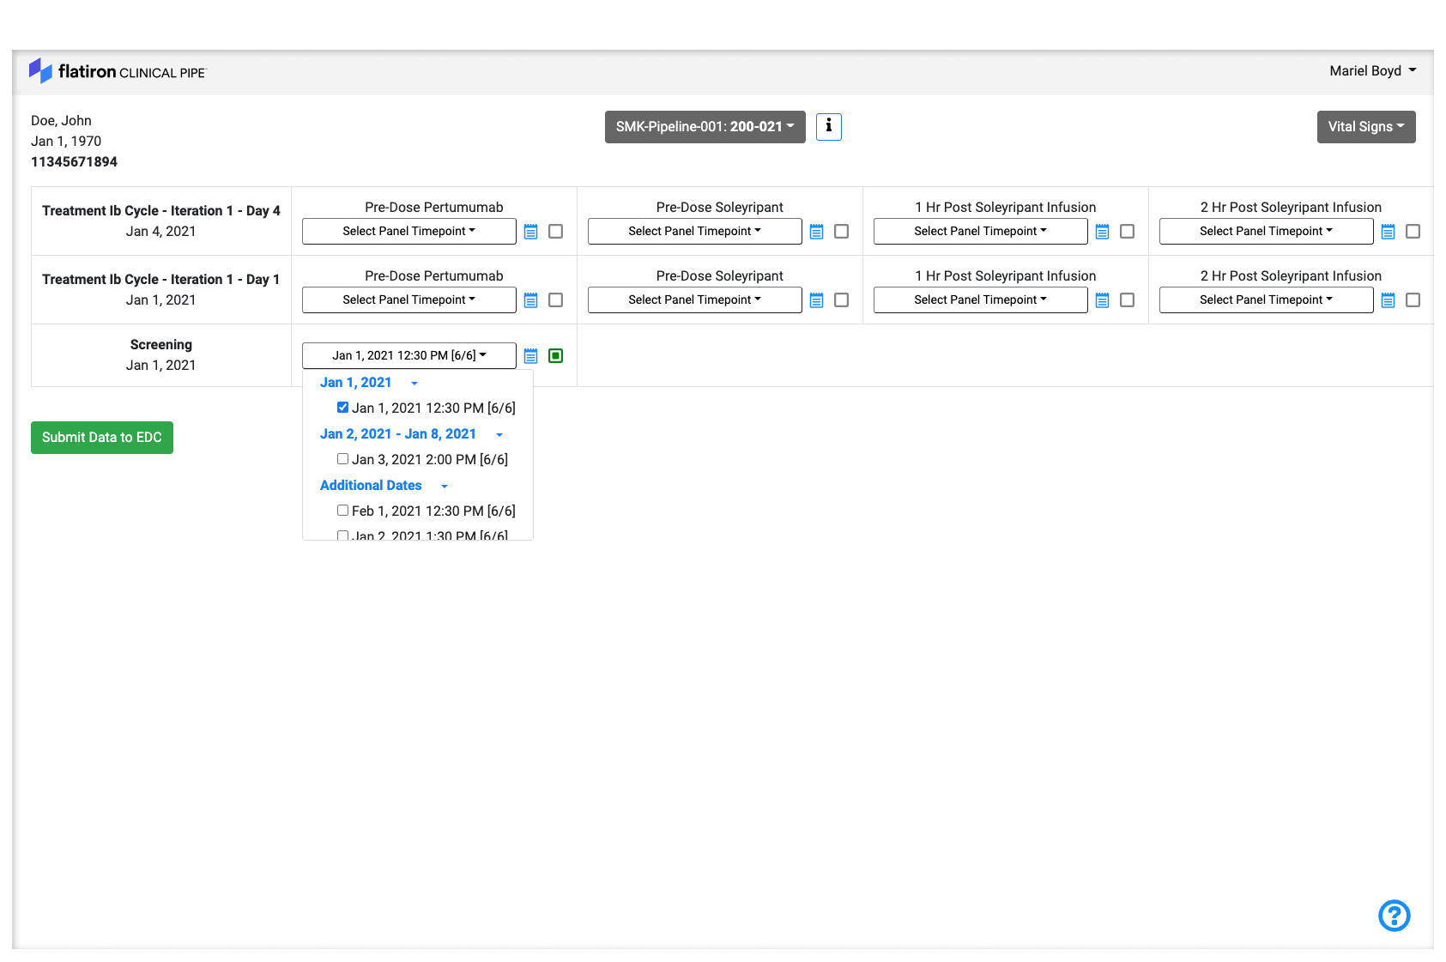Viewport: 1446px width, 962px height.
Task: Check the Day 1 Pre-Dose Soleyripant checkbox
Action: coord(842,300)
